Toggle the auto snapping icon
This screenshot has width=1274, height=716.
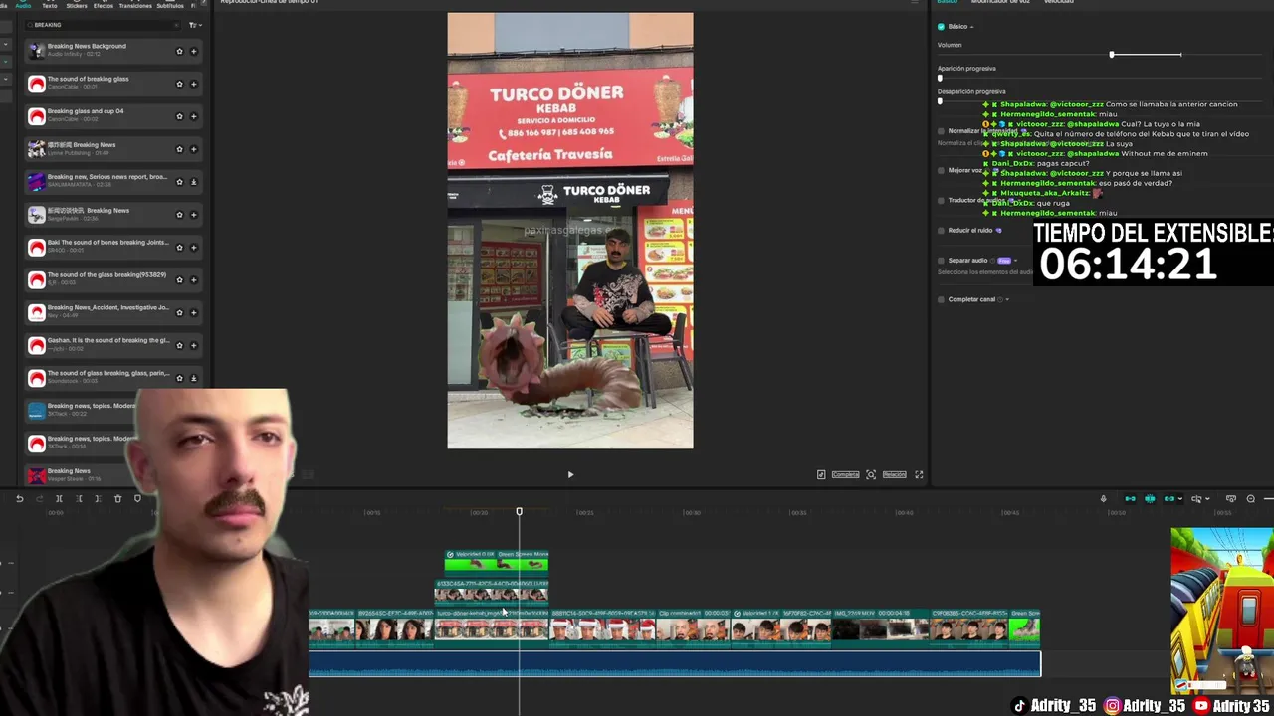tap(1150, 499)
